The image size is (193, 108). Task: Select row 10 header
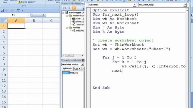(4, 75)
